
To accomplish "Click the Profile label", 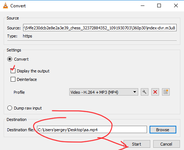I will [x=19, y=92].
